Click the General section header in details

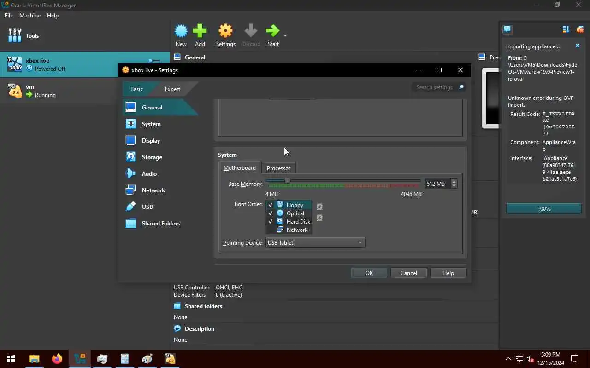(195, 57)
